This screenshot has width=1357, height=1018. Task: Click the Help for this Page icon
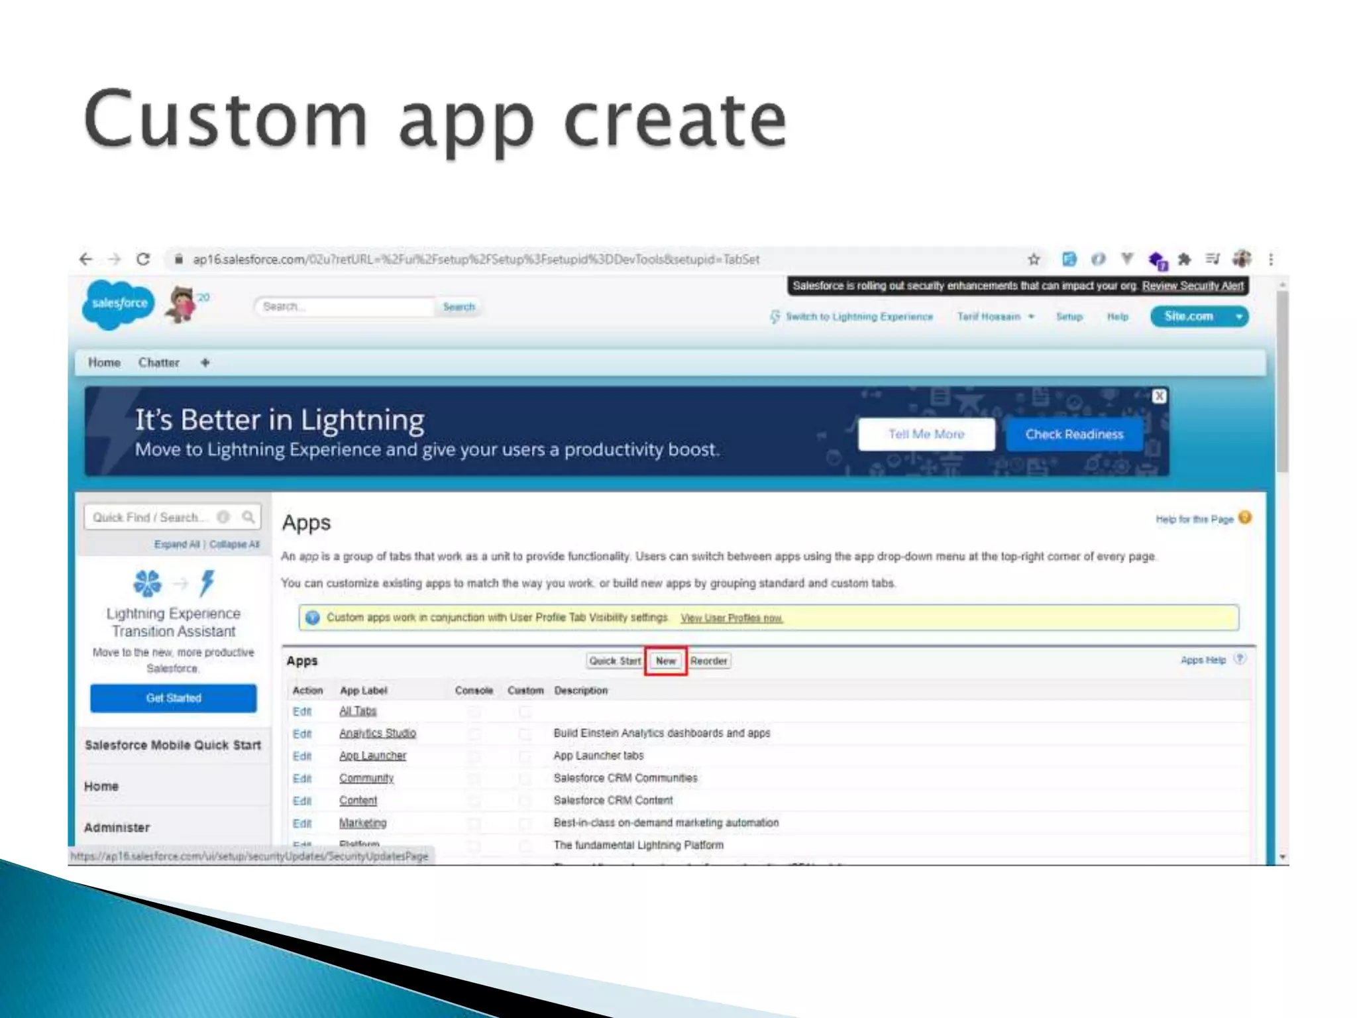pos(1245,518)
